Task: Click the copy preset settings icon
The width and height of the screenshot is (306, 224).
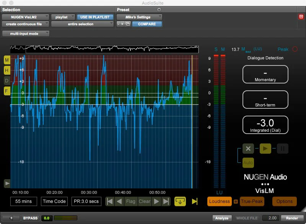Action: point(128,24)
